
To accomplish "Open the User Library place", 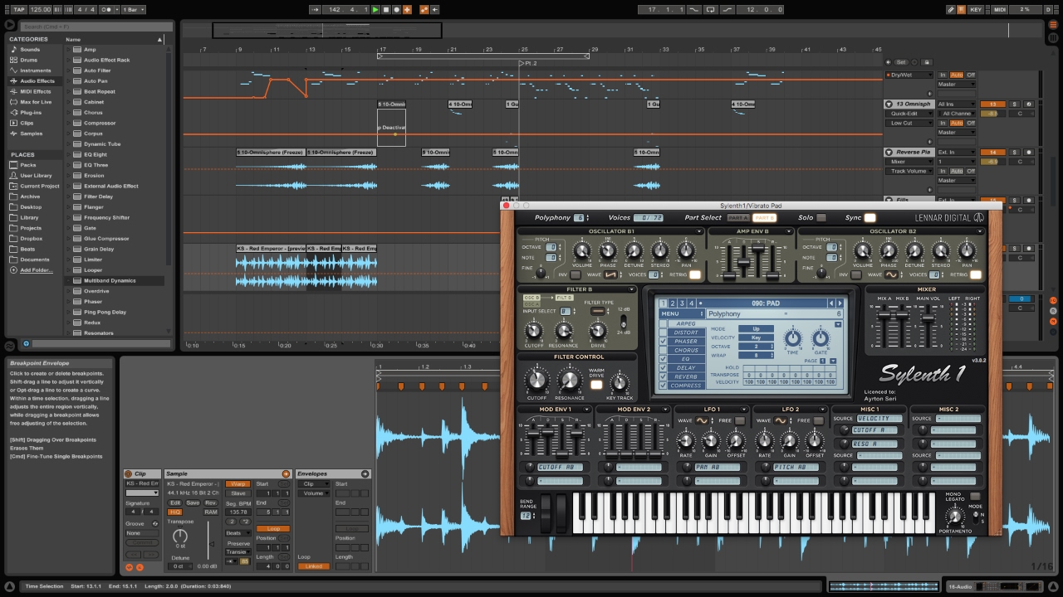I will (x=36, y=176).
